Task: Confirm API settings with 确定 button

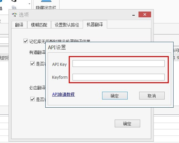Action: tap(115, 95)
